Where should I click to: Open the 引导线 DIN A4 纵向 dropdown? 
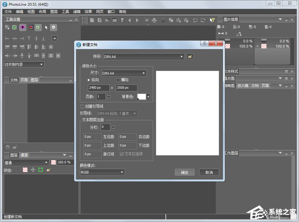point(117,113)
